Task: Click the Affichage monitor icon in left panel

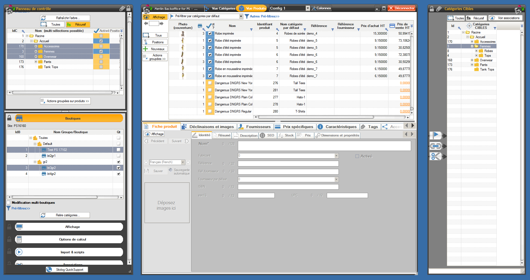Action: (19, 227)
